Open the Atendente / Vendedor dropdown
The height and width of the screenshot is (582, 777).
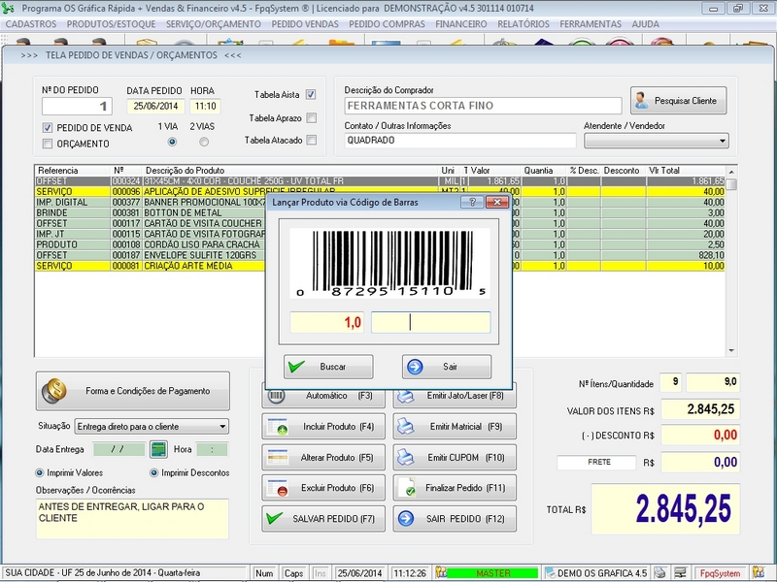[x=723, y=141]
